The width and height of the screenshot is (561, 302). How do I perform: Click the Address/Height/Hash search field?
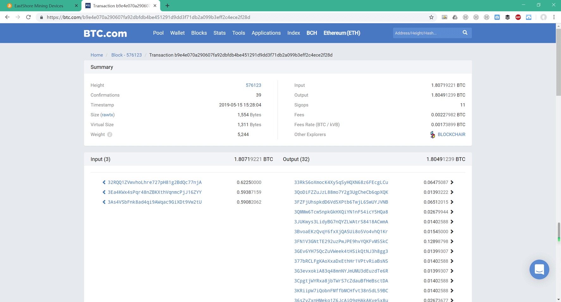point(426,33)
